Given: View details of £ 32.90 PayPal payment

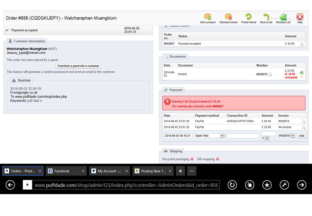Looking at the screenshot, I should point(303,127).
